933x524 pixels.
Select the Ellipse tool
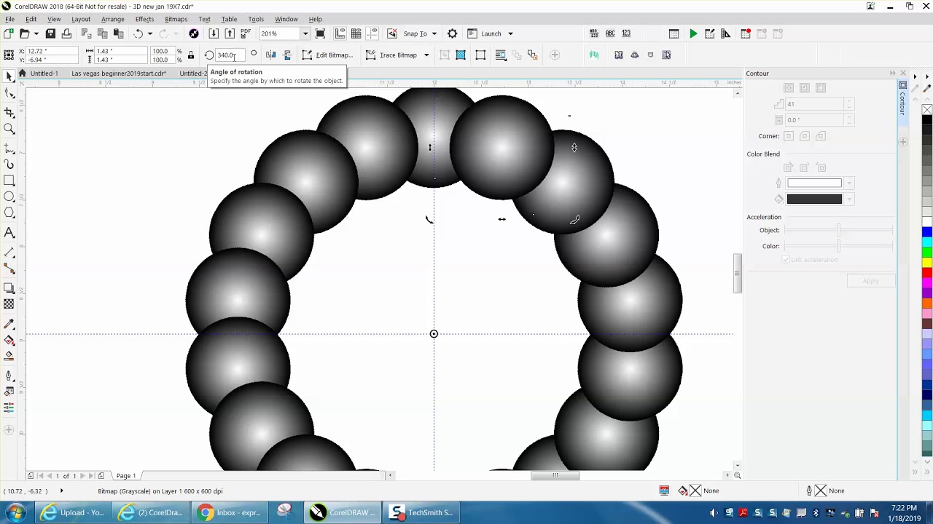tap(9, 196)
